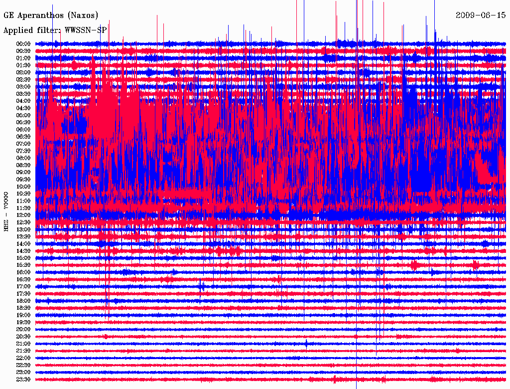
Task: Select the 21:30 time label
Action: tap(23, 351)
